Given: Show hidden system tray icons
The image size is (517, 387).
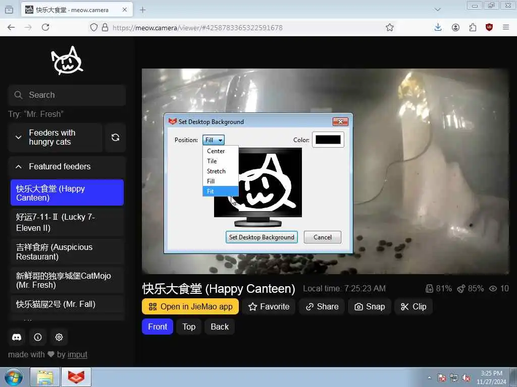Looking at the screenshot, I should pyautogui.click(x=429, y=377).
